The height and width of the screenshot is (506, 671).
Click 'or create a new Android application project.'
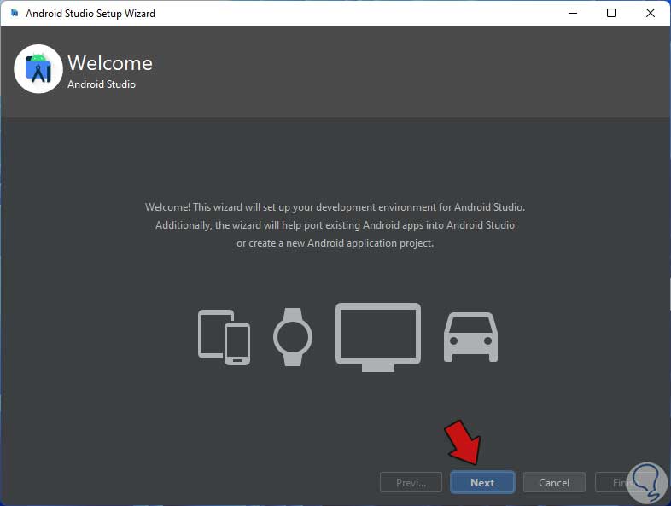[x=335, y=243]
